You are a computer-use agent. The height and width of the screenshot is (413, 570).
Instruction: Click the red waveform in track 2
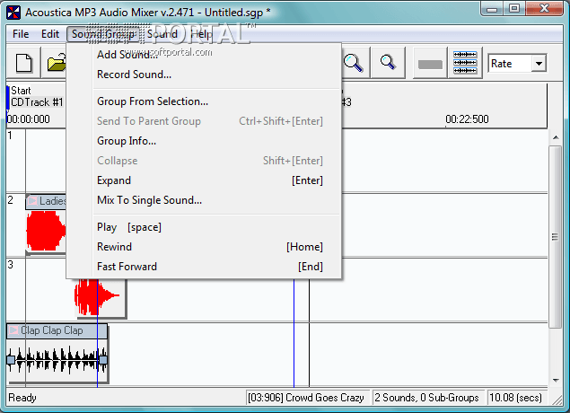pyautogui.click(x=46, y=231)
